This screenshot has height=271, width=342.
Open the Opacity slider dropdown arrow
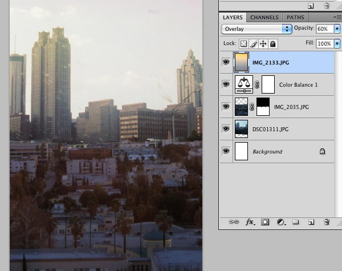[x=337, y=29]
